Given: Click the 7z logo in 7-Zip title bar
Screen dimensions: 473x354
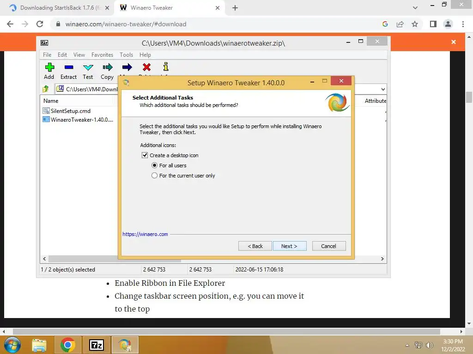Looking at the screenshot, I should [x=44, y=43].
